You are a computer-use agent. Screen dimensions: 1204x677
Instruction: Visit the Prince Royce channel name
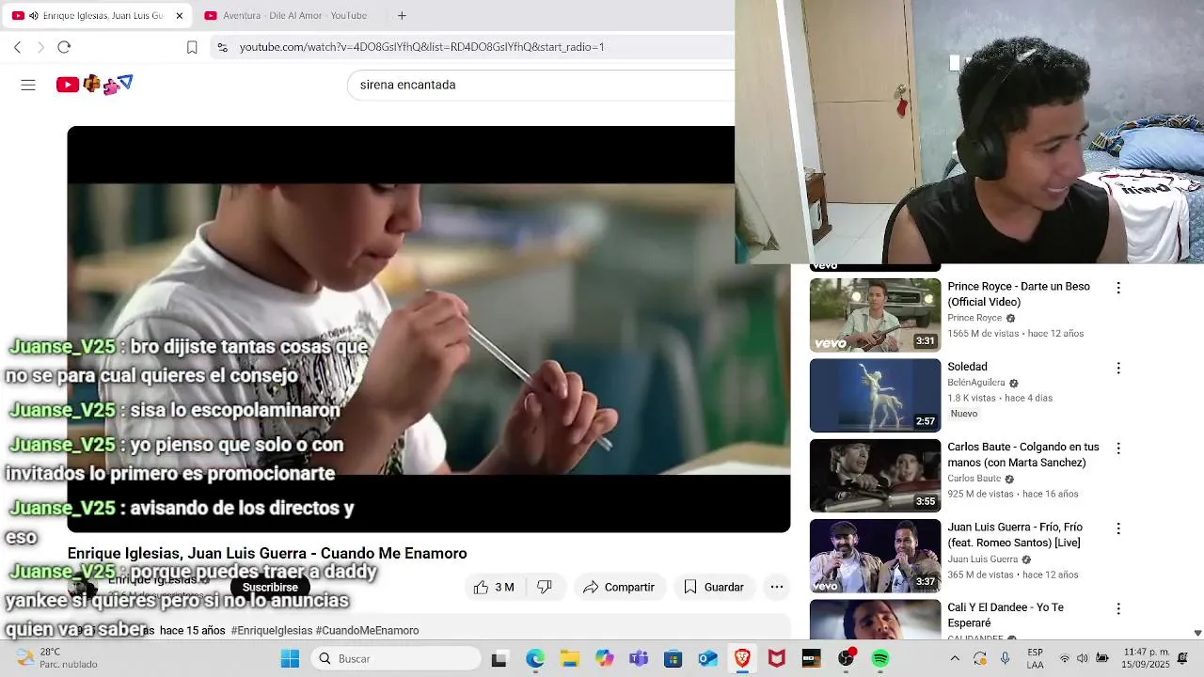click(974, 318)
